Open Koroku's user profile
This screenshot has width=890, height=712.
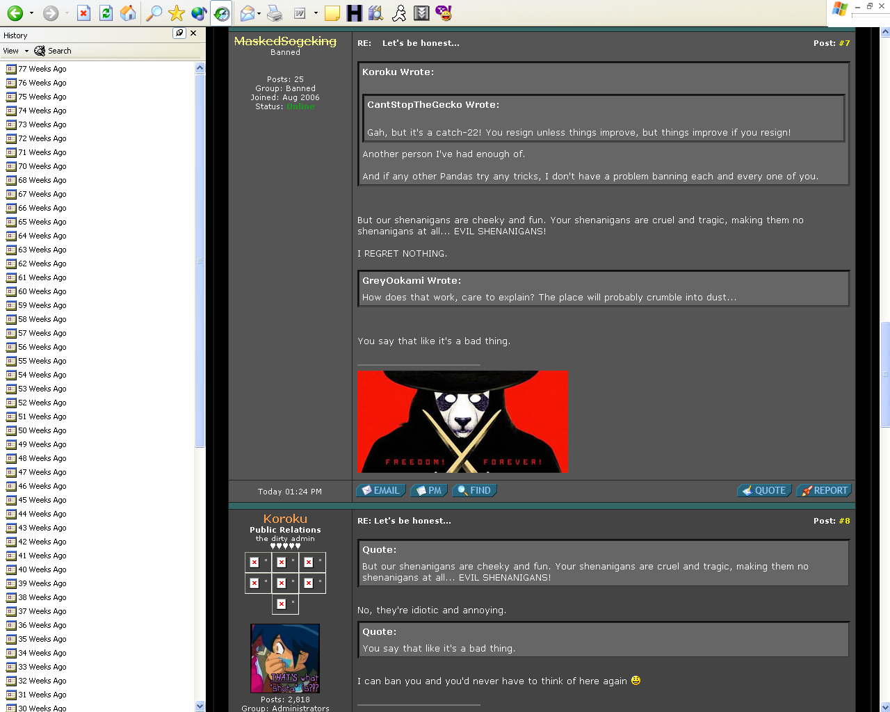285,519
